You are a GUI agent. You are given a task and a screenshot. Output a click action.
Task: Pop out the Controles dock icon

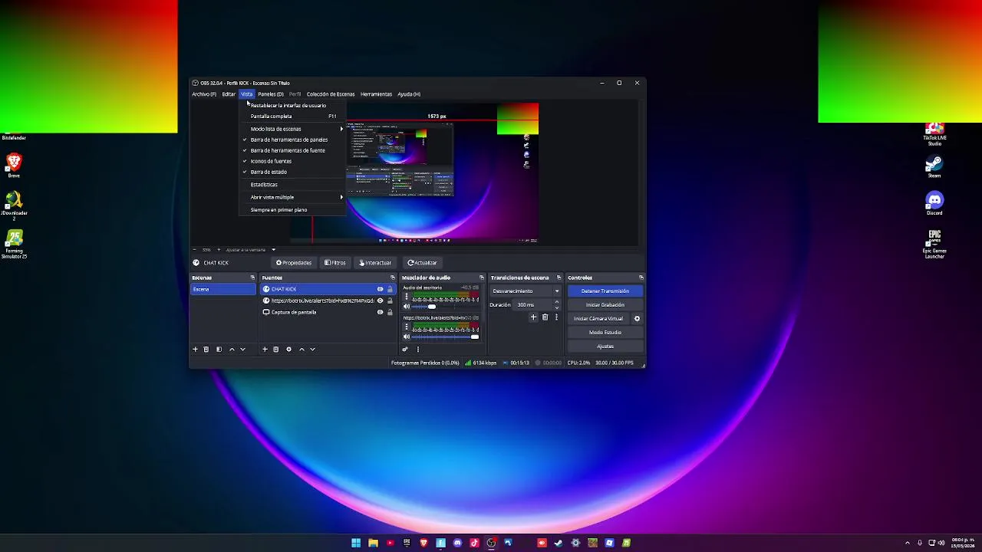pos(641,278)
